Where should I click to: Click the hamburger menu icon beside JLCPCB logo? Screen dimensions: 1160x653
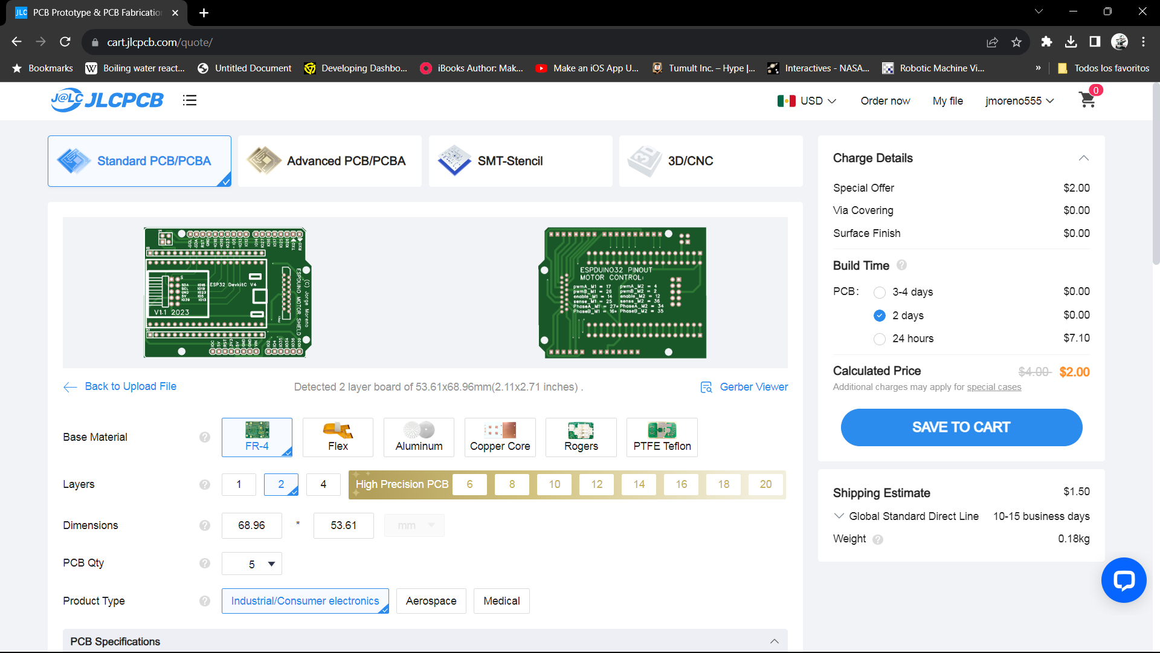[x=190, y=100]
